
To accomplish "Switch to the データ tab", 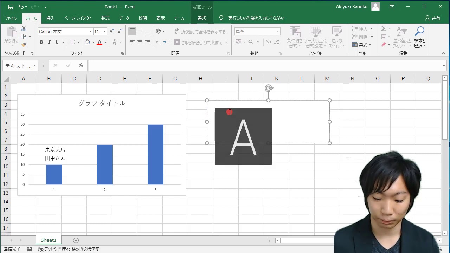I will [124, 18].
